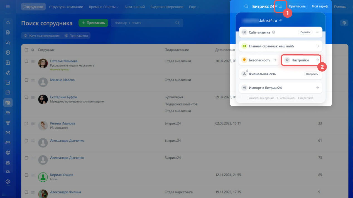Click the gear icon right of the filter bar
This screenshot has height=198, width=353.
tap(344, 23)
